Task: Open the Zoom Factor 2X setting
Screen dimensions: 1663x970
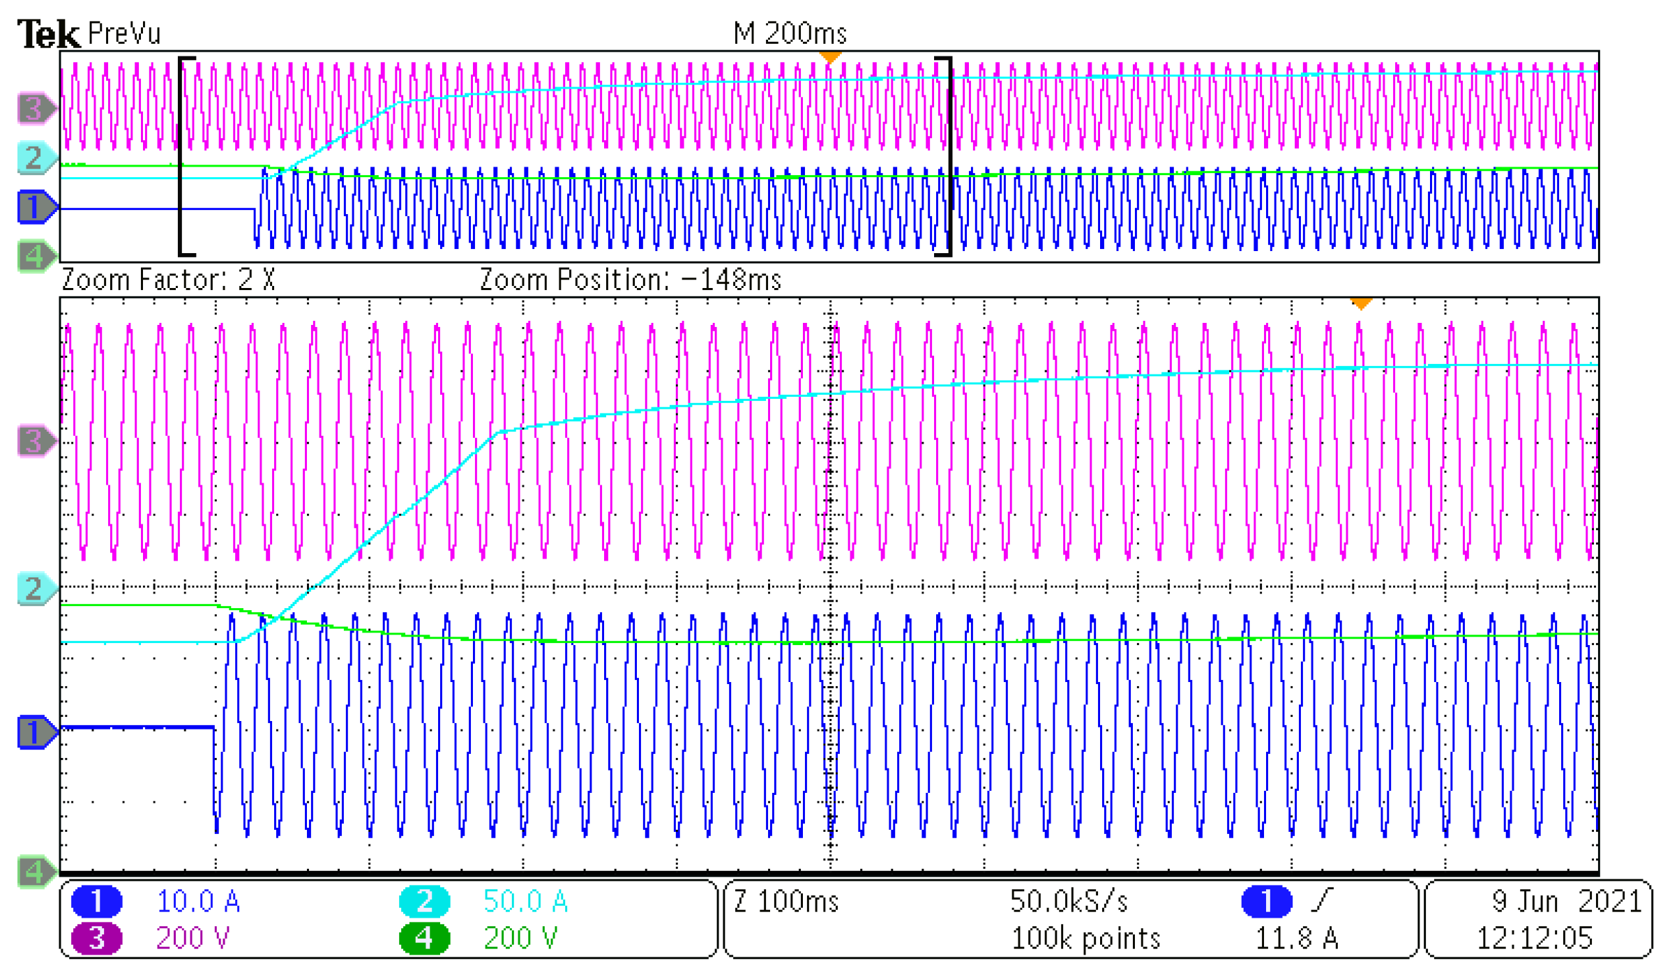Action: coord(167,279)
